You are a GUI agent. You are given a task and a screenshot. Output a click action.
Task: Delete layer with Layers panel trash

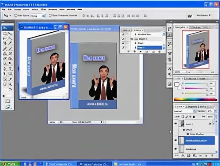212,155
